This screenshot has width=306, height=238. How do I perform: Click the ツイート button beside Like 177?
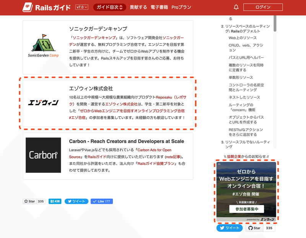tap(76, 201)
